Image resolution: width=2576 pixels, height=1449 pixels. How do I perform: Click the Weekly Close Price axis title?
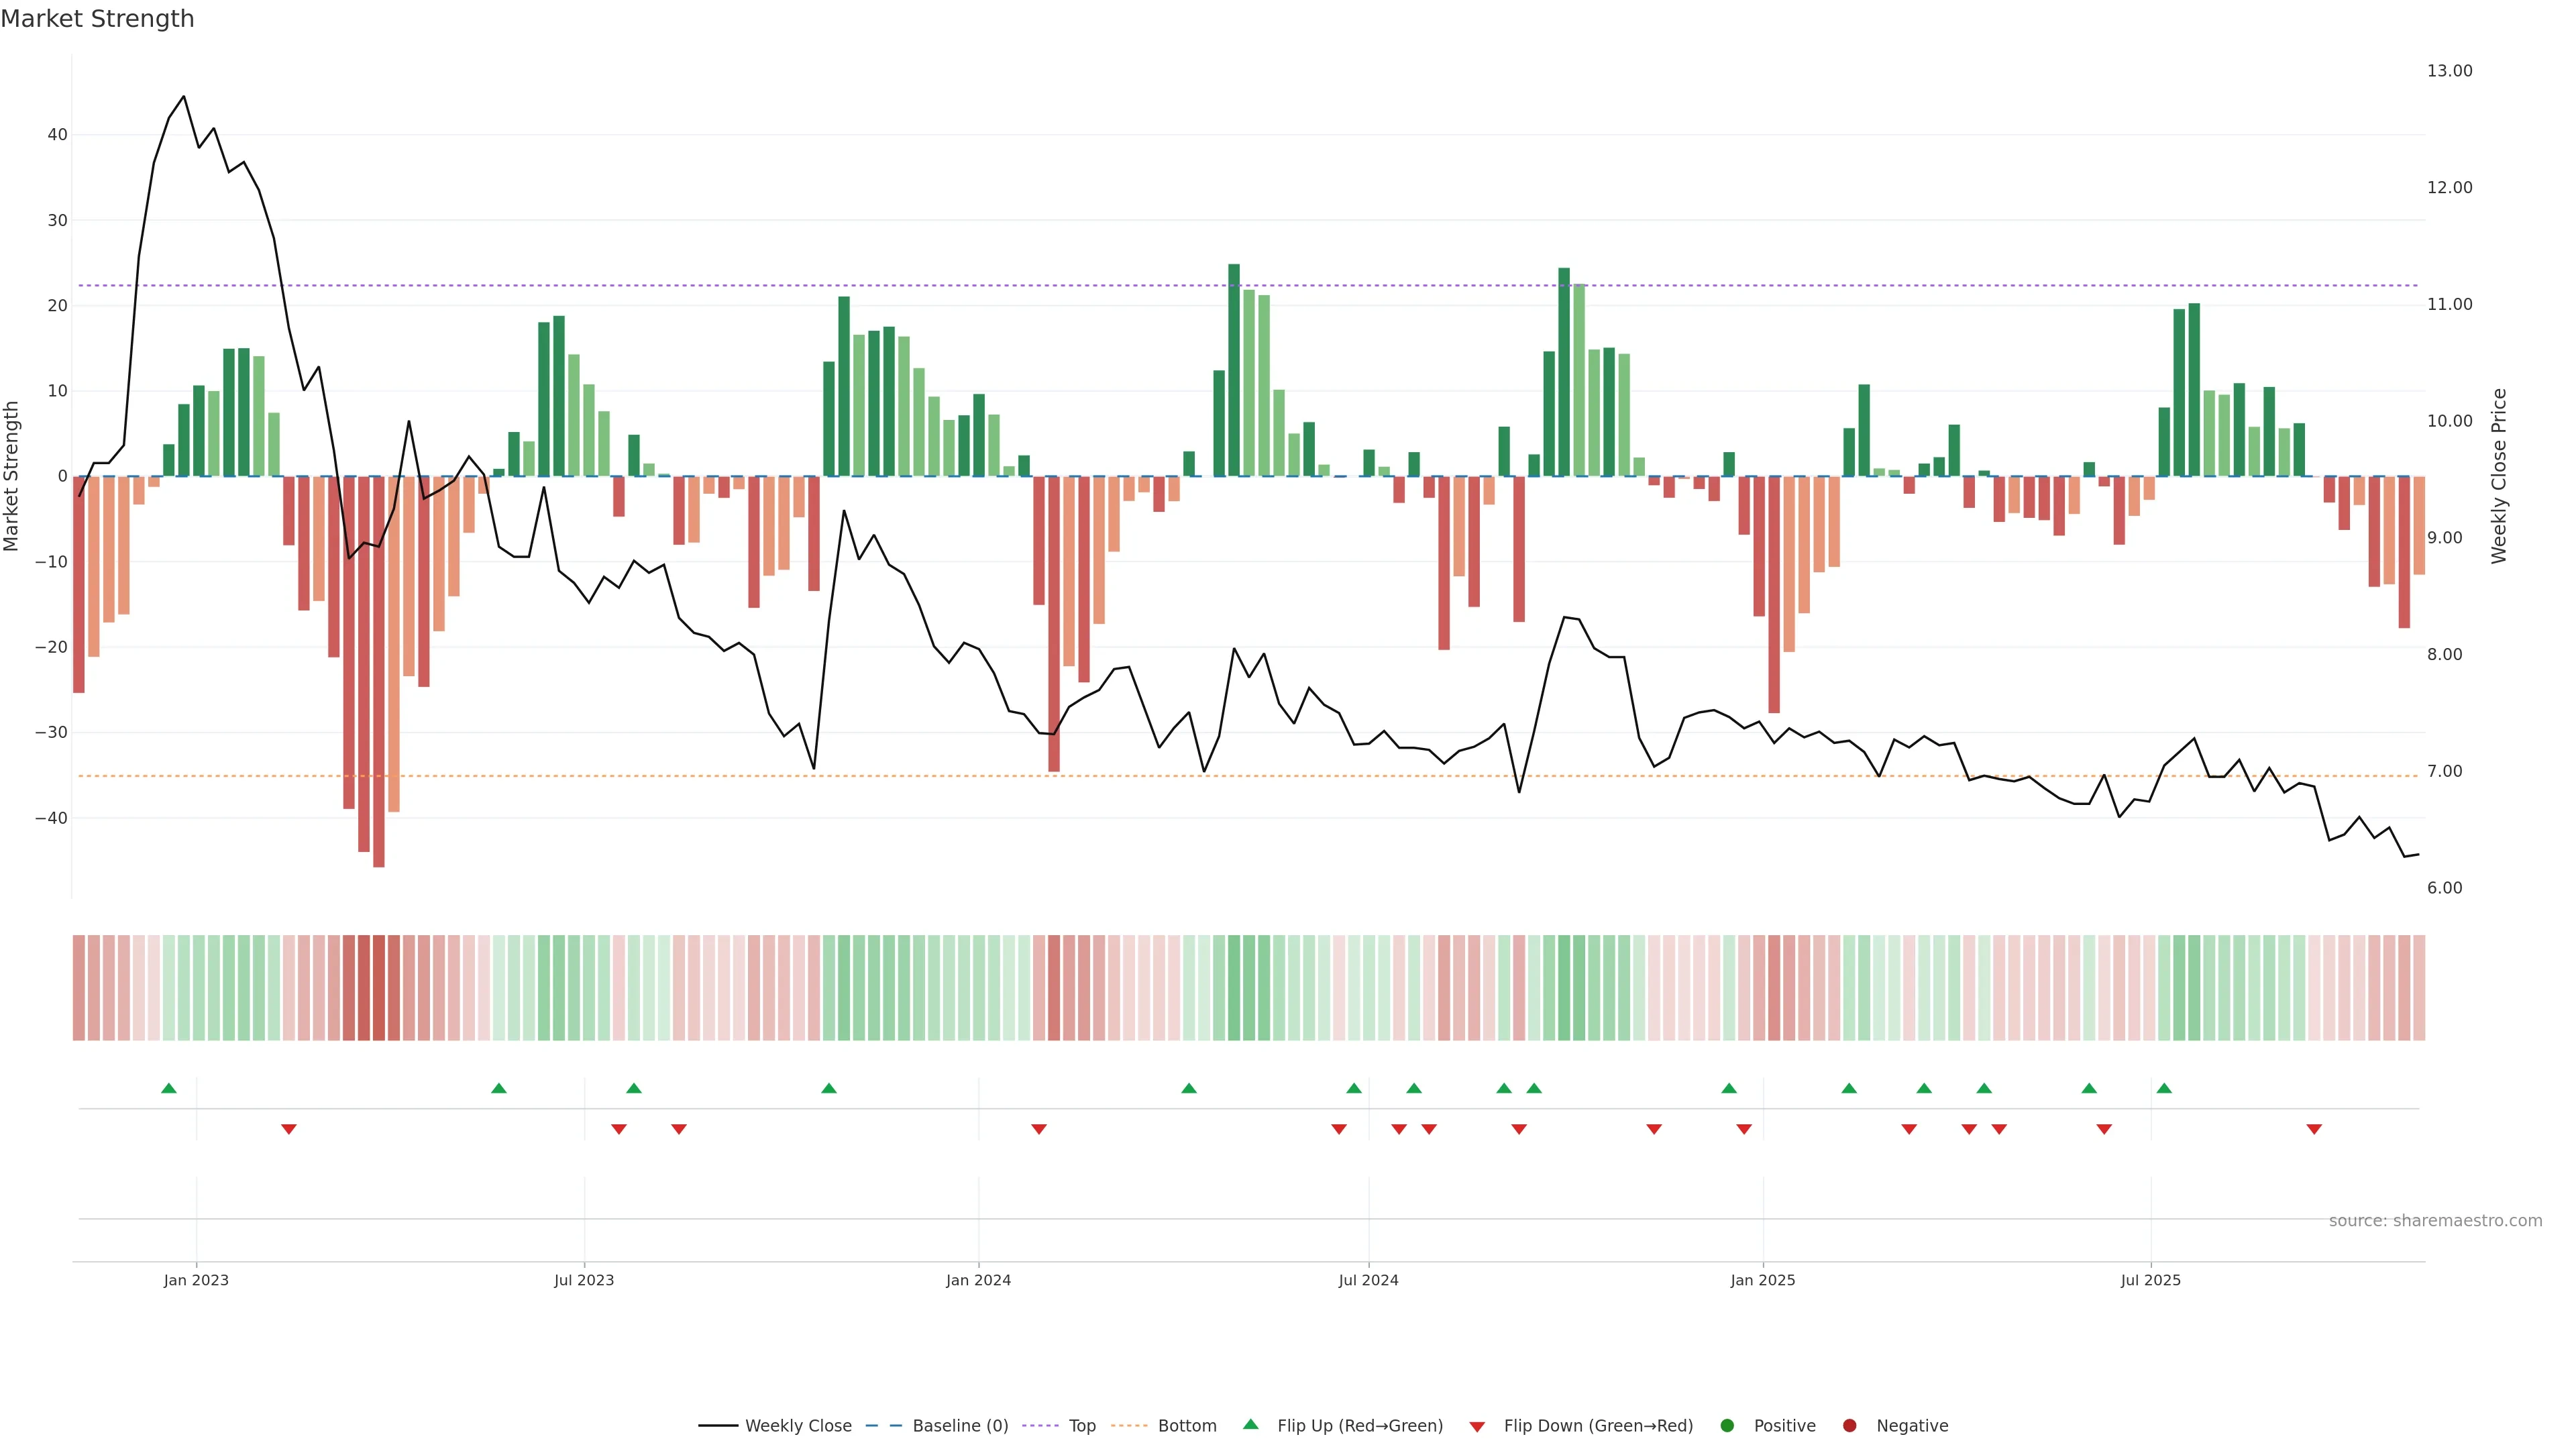point(2499,476)
